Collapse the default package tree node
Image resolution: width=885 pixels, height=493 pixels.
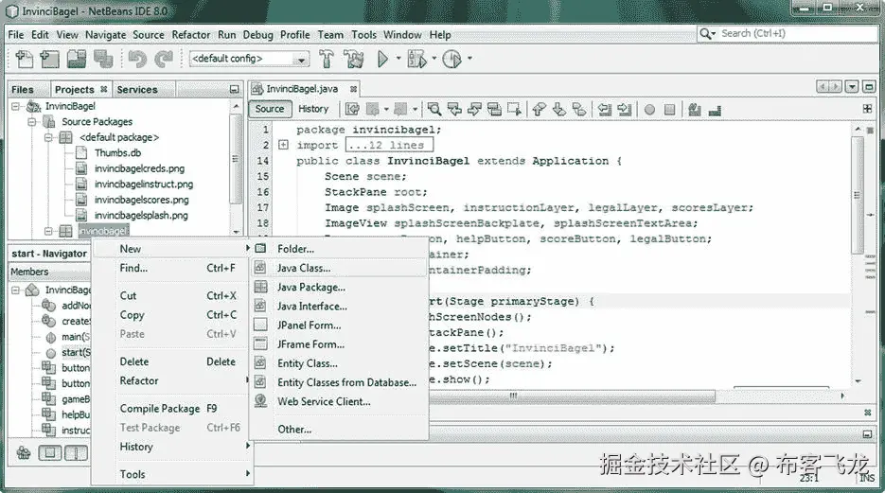(x=48, y=137)
